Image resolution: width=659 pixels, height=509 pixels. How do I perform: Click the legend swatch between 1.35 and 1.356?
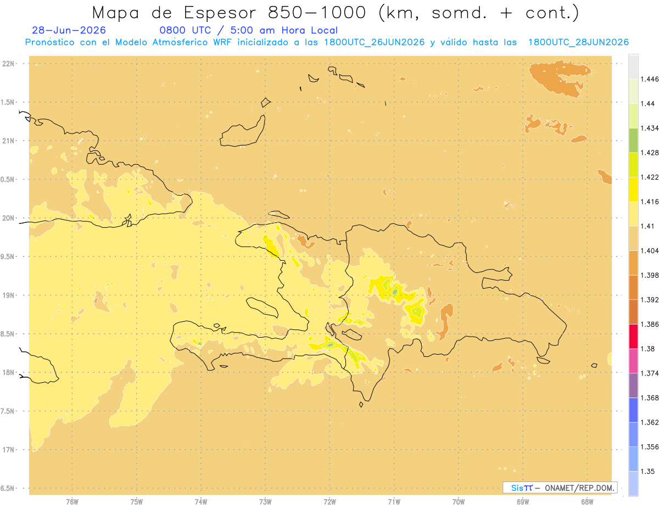(633, 458)
